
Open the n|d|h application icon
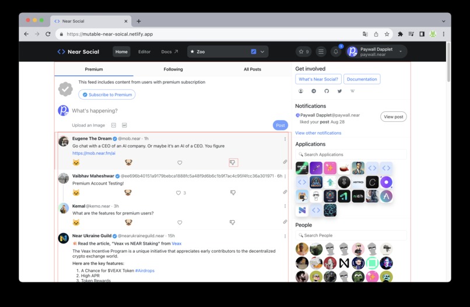tap(358, 196)
